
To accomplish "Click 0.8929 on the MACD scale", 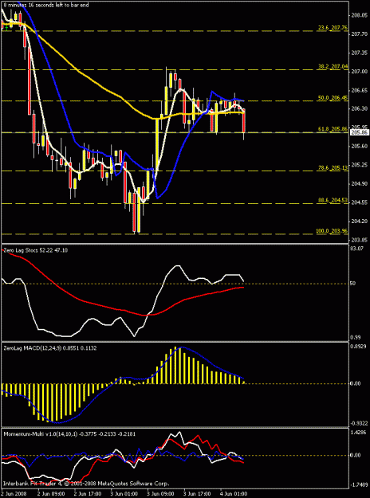I will tap(359, 347).
